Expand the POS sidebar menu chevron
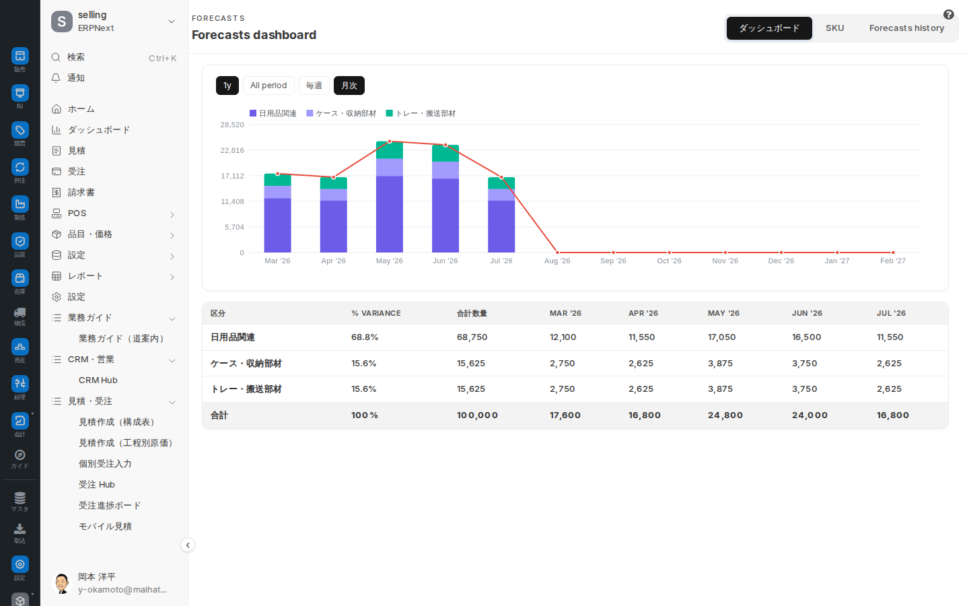The width and height of the screenshot is (969, 606). [x=172, y=215]
